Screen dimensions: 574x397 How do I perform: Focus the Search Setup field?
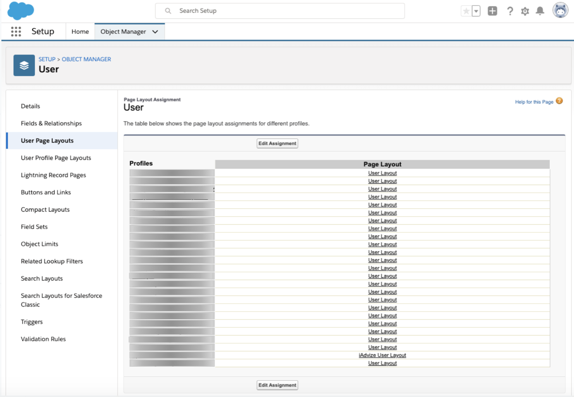280,11
